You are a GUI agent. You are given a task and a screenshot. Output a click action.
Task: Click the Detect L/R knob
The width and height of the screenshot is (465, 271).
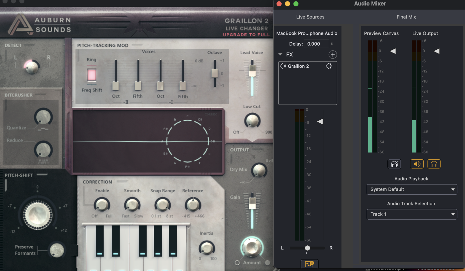point(32,67)
